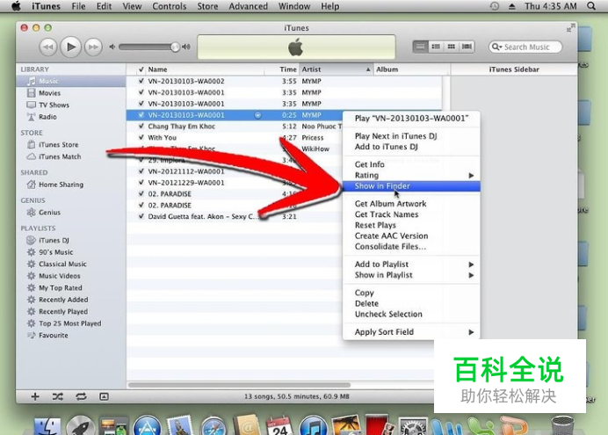Sort by the Artist column header
Screen dimensions: 608x435
tap(337, 69)
